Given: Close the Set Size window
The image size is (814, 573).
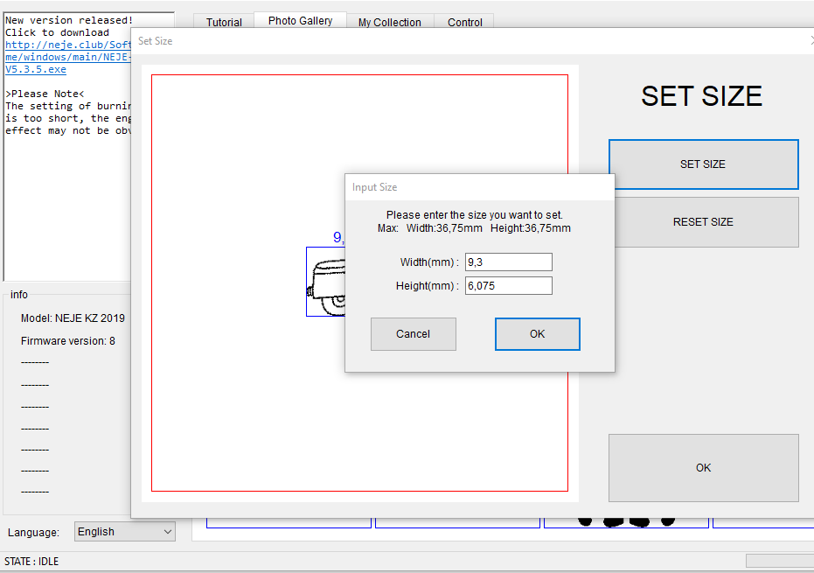Looking at the screenshot, I should pos(811,41).
